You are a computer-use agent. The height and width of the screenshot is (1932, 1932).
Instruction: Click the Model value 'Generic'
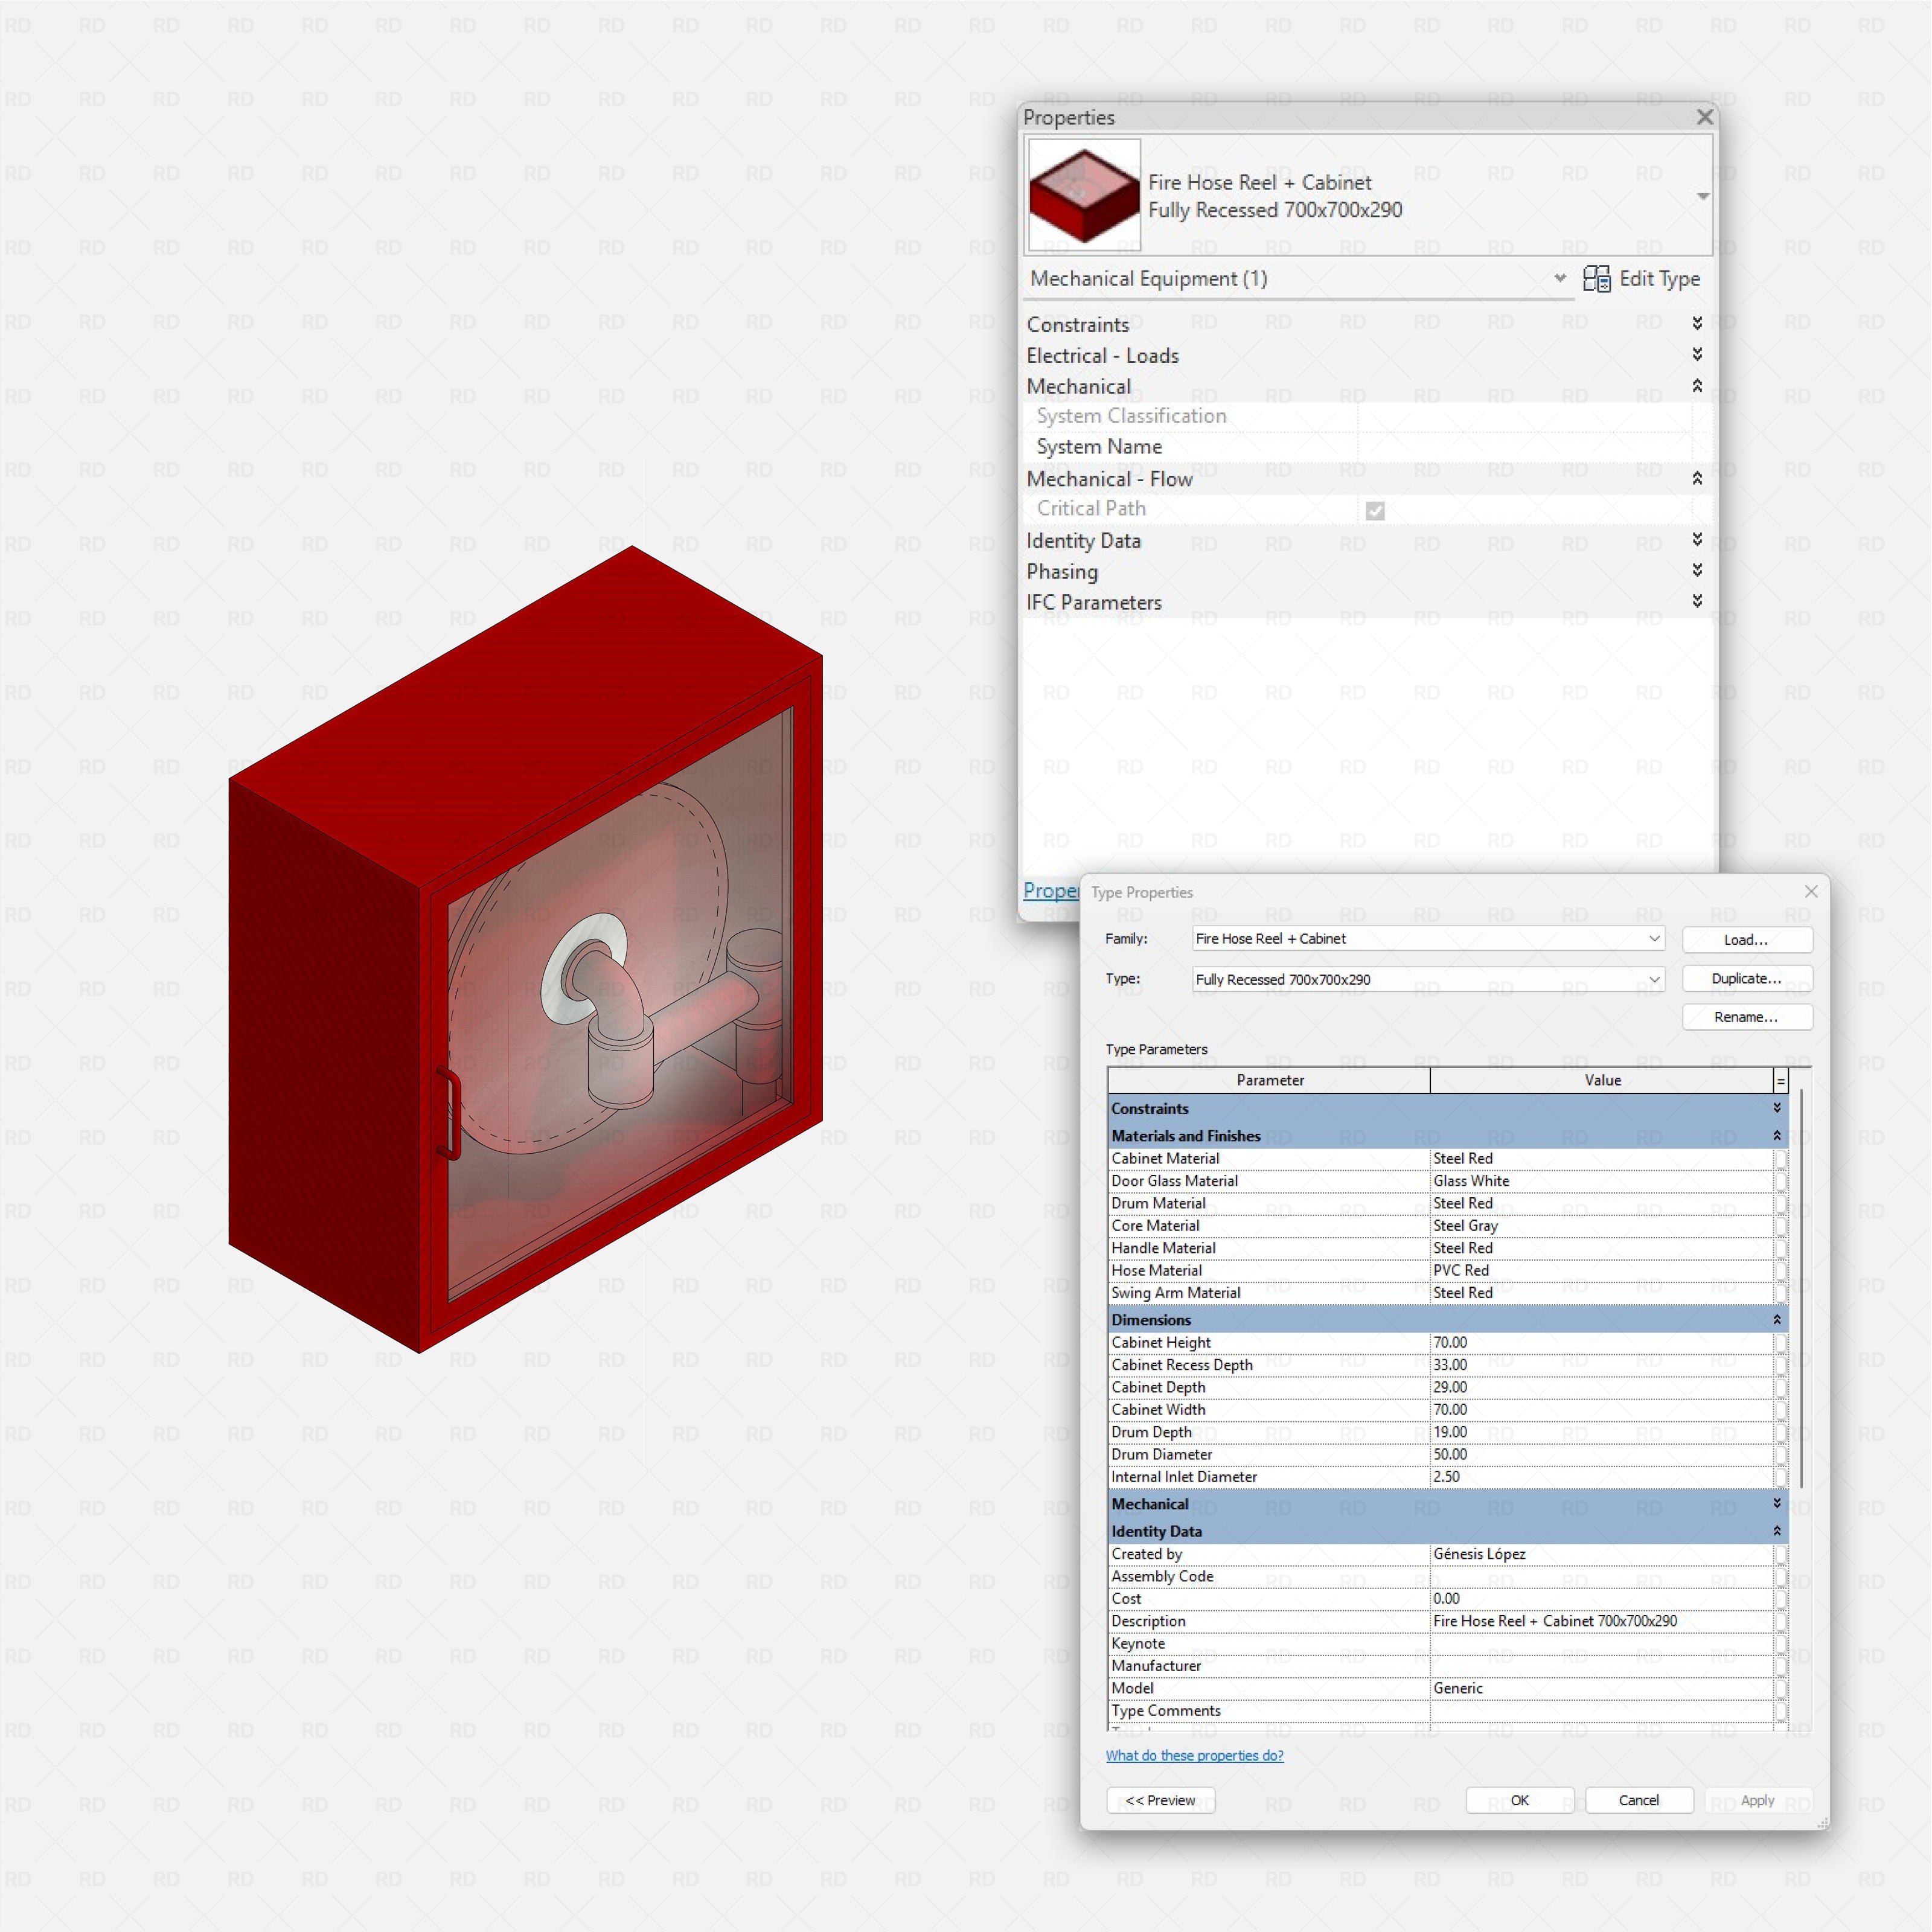pyautogui.click(x=1602, y=1688)
